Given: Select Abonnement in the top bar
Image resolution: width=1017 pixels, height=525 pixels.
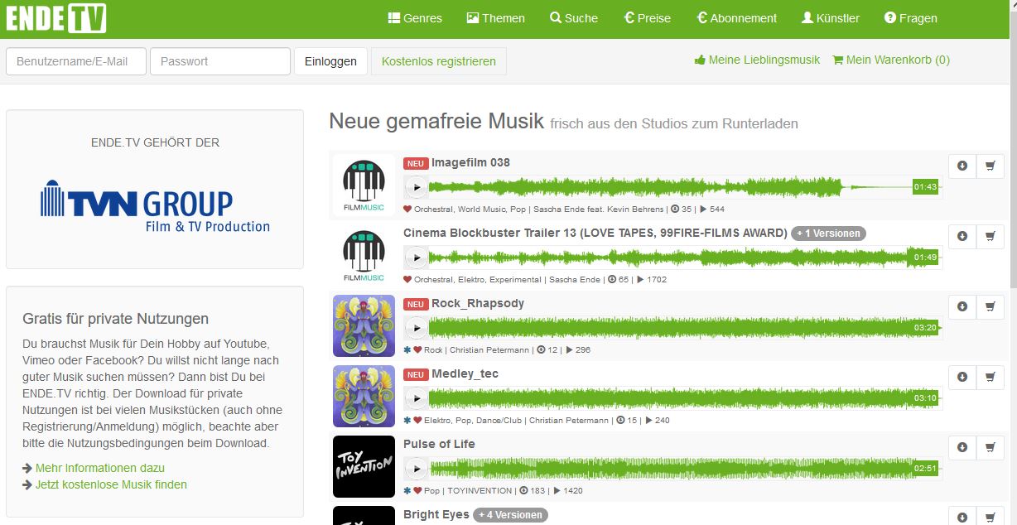Looking at the screenshot, I should coord(737,18).
